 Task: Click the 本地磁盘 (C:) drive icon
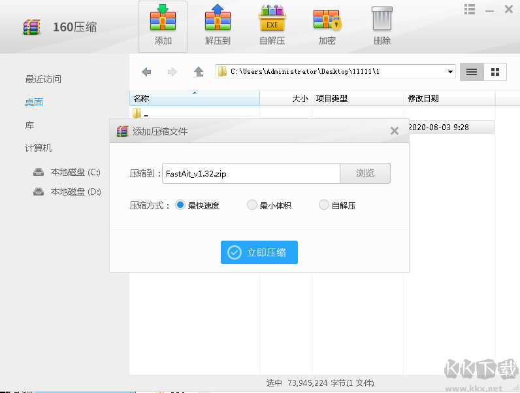point(39,172)
